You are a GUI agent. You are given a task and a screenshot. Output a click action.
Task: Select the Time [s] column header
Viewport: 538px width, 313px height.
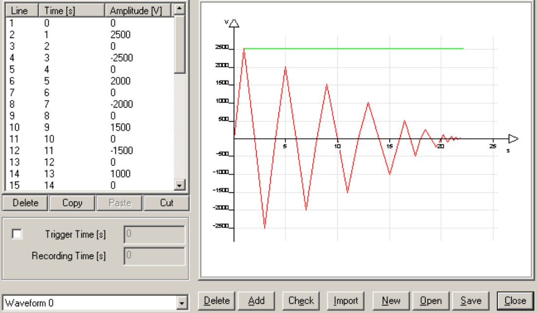[72, 11]
